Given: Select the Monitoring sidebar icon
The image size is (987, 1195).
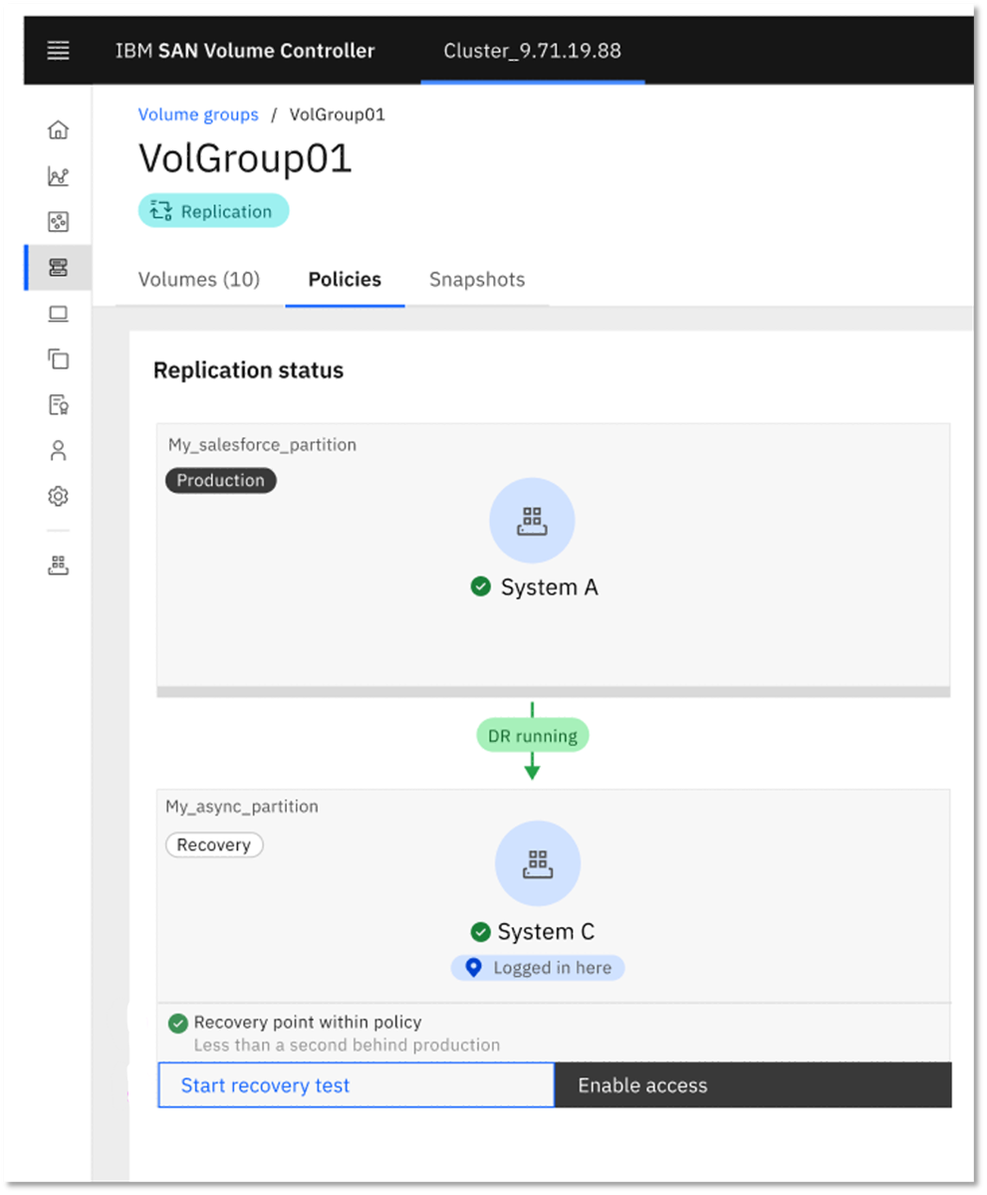Looking at the screenshot, I should pos(57,175).
